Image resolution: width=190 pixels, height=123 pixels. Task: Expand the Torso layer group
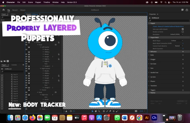[40, 109]
